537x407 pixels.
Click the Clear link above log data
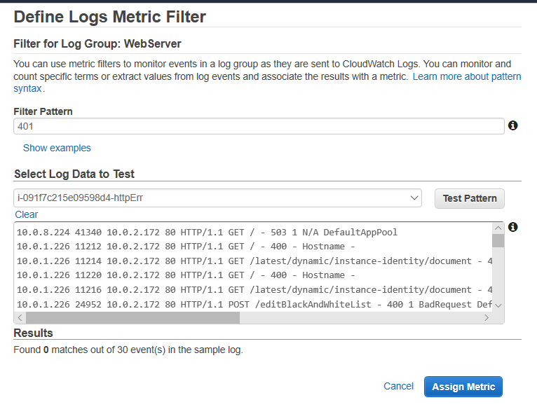point(27,214)
